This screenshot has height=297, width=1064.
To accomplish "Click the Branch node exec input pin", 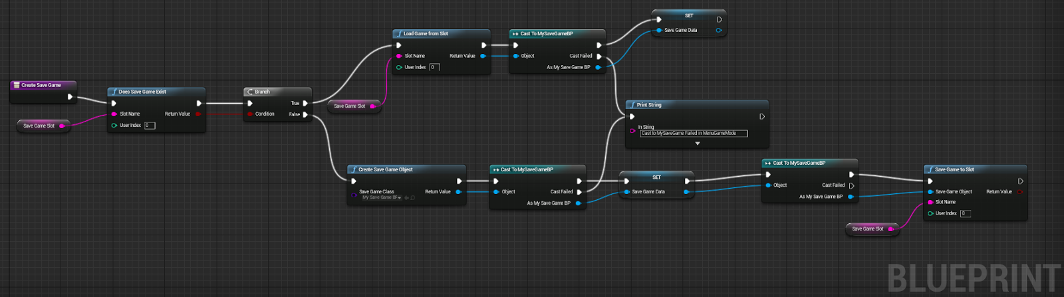I will 250,103.
